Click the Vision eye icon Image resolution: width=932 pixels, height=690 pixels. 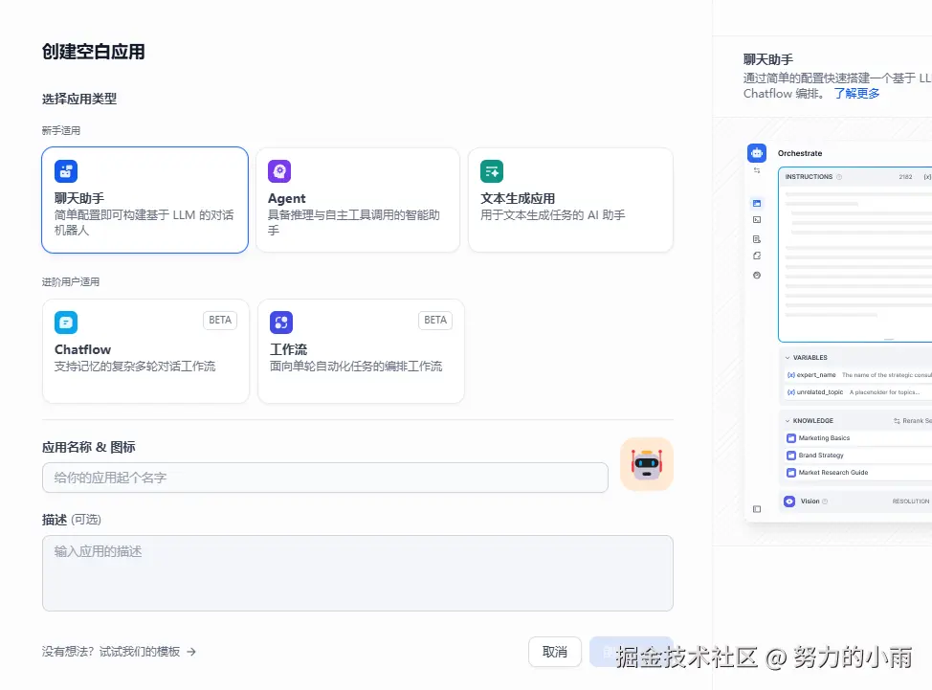tap(789, 501)
